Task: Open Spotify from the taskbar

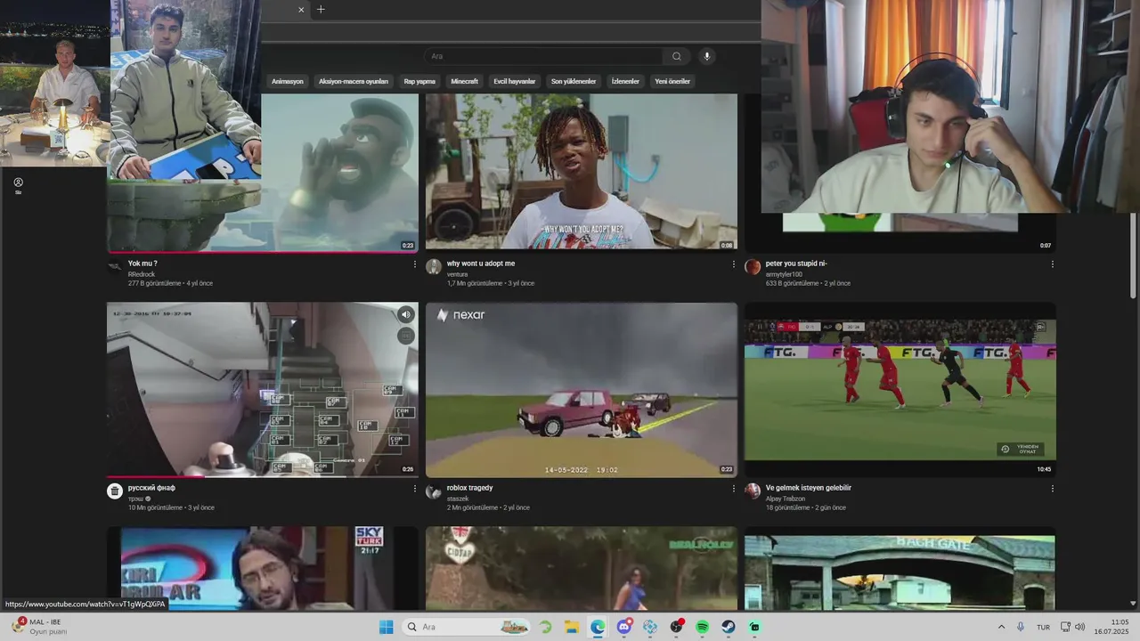Action: tap(703, 627)
